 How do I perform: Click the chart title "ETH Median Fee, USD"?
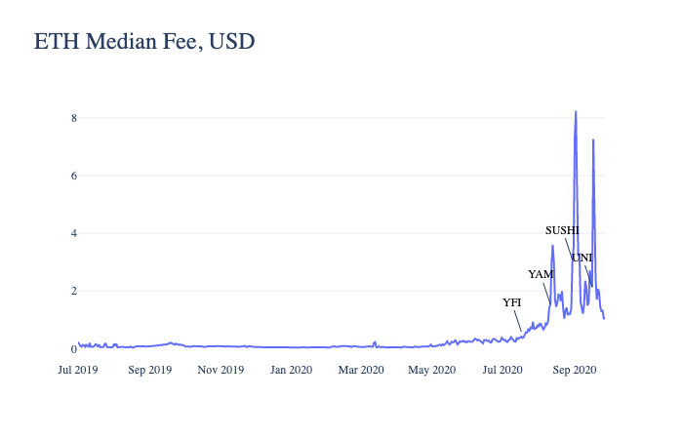click(x=143, y=42)
